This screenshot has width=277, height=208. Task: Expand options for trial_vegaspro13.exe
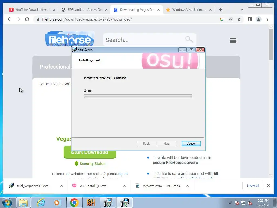click(x=61, y=186)
